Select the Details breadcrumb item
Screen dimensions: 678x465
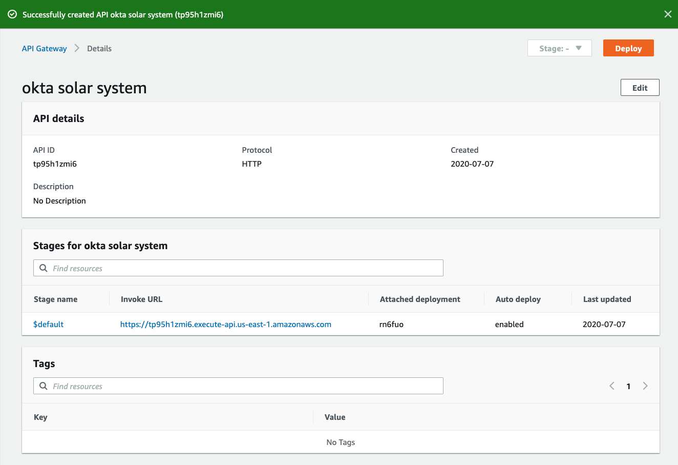(x=99, y=49)
